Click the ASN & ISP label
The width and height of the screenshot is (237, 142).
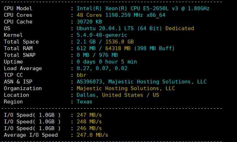click(18, 82)
